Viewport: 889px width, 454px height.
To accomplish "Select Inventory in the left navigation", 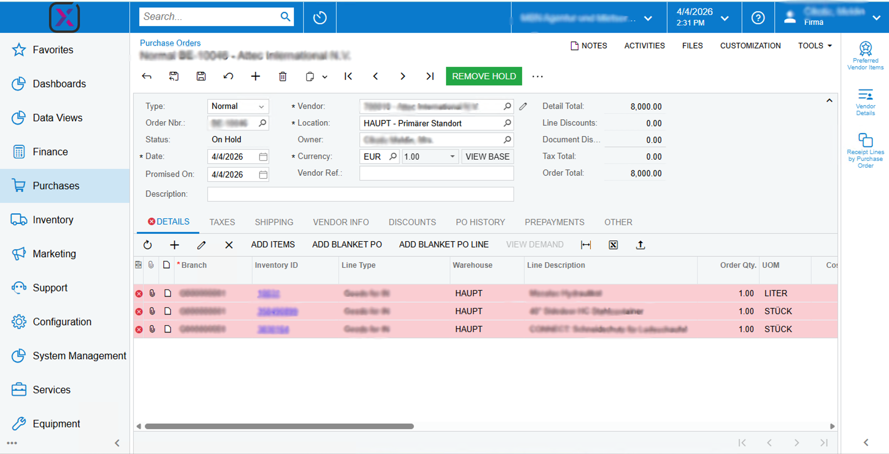I will 53,219.
